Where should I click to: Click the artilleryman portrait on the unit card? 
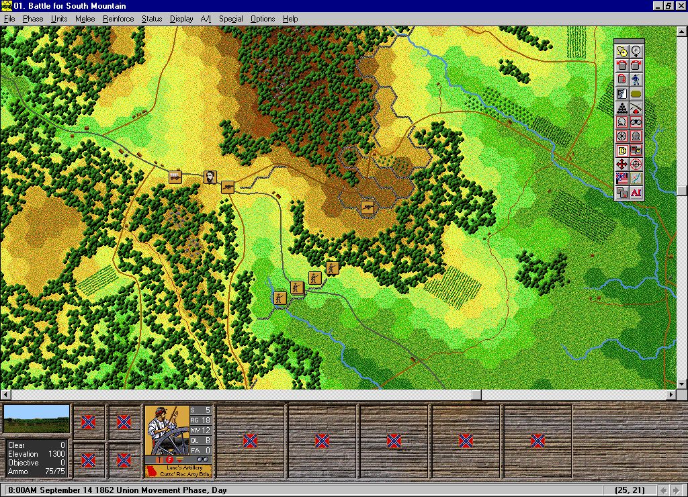[x=167, y=431]
